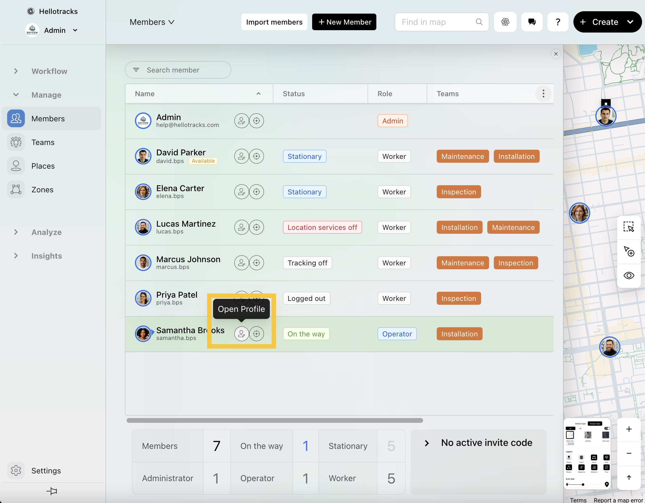Zoom in on the map

click(629, 429)
